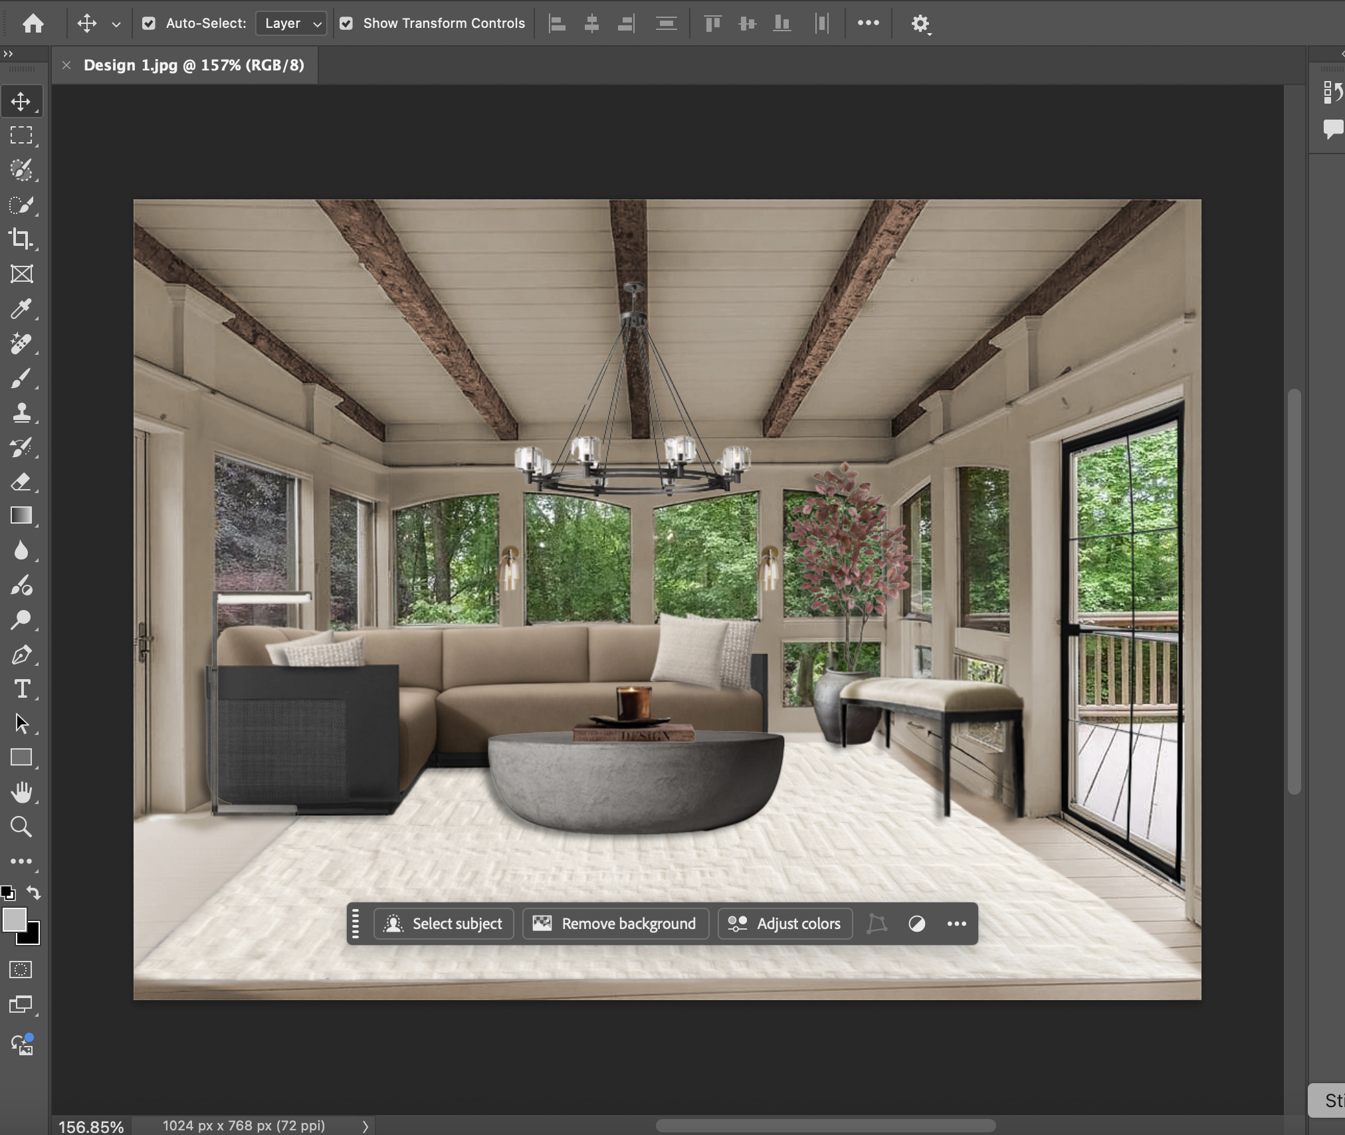Open more align options ellipsis
Image resolution: width=1345 pixels, height=1135 pixels.
[868, 23]
